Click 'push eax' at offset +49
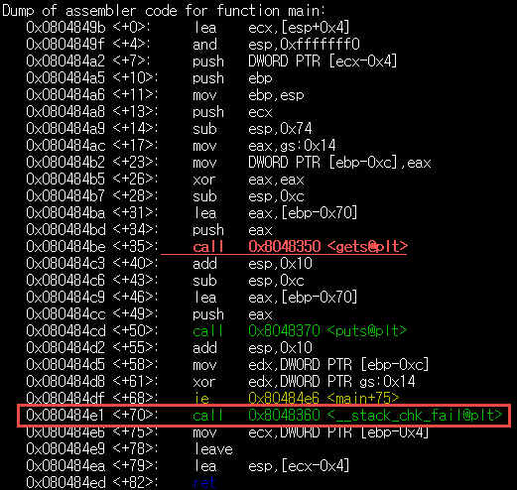Image resolution: width=517 pixels, height=490 pixels. [x=232, y=314]
